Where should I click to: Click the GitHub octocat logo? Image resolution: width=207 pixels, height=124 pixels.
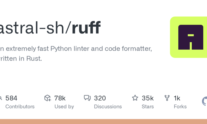pos(205,101)
